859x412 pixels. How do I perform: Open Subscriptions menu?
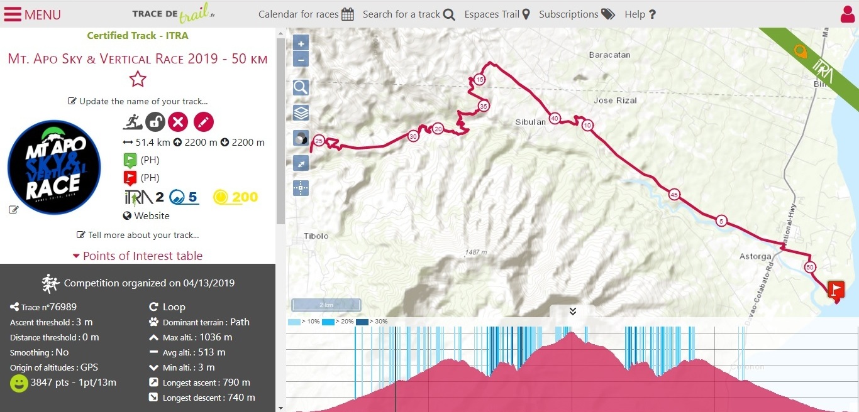[x=577, y=14]
